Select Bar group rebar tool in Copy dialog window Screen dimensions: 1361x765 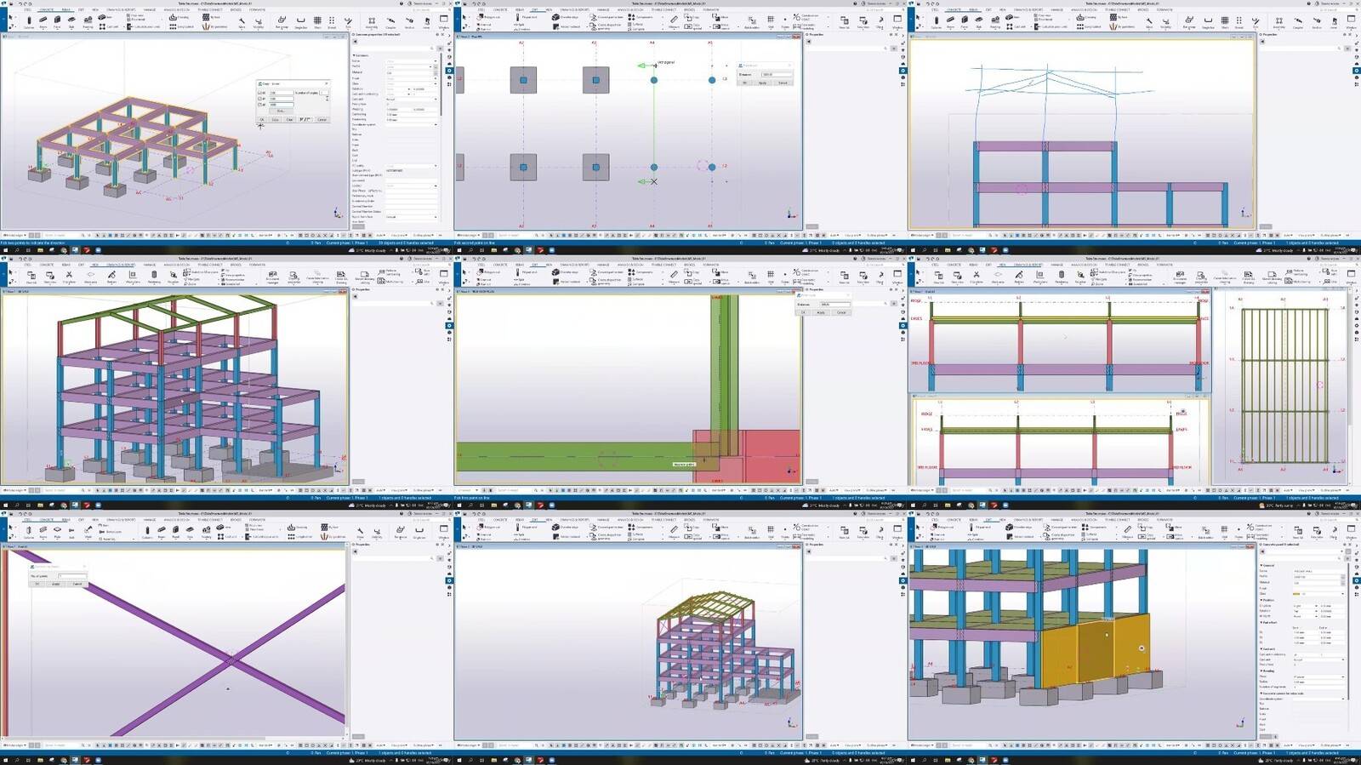(x=282, y=21)
